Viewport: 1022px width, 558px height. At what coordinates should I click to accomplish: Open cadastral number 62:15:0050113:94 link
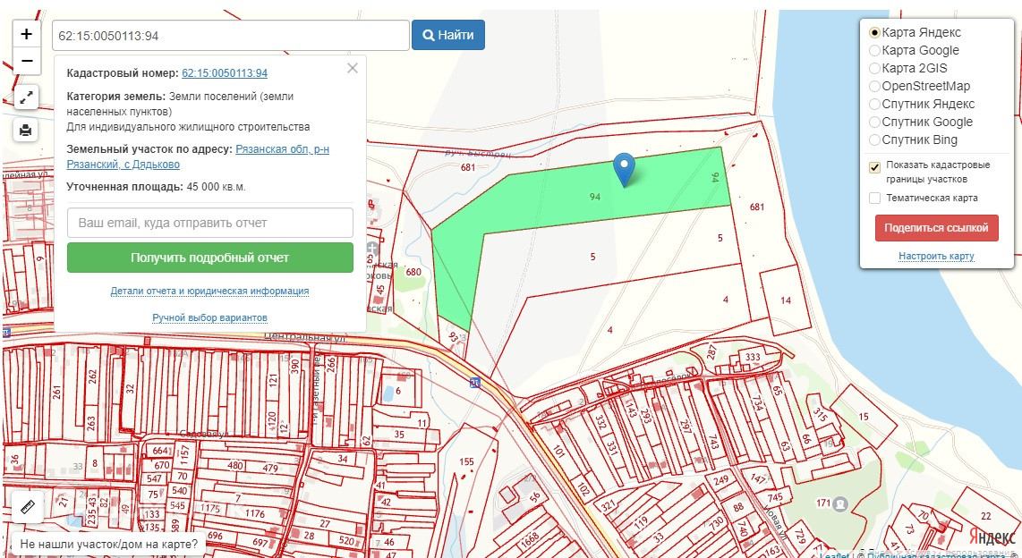[225, 73]
